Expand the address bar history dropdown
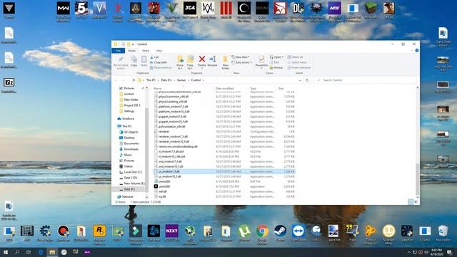This screenshot has height=257, width=457. 300,80
